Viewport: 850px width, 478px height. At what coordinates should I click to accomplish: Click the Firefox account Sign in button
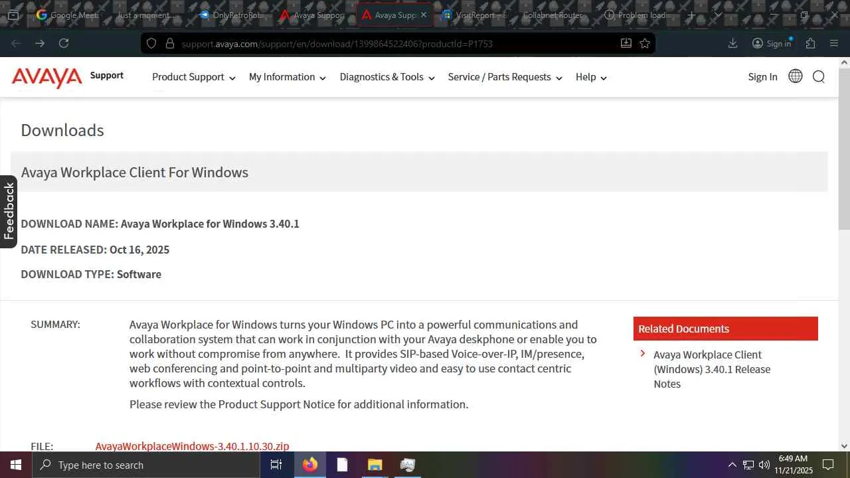(x=772, y=43)
